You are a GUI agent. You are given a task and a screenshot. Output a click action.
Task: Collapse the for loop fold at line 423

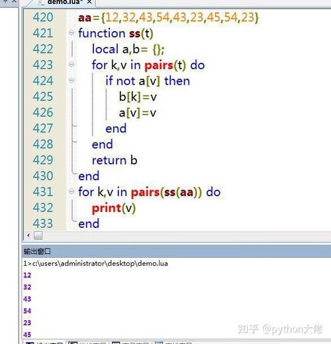coord(71,64)
